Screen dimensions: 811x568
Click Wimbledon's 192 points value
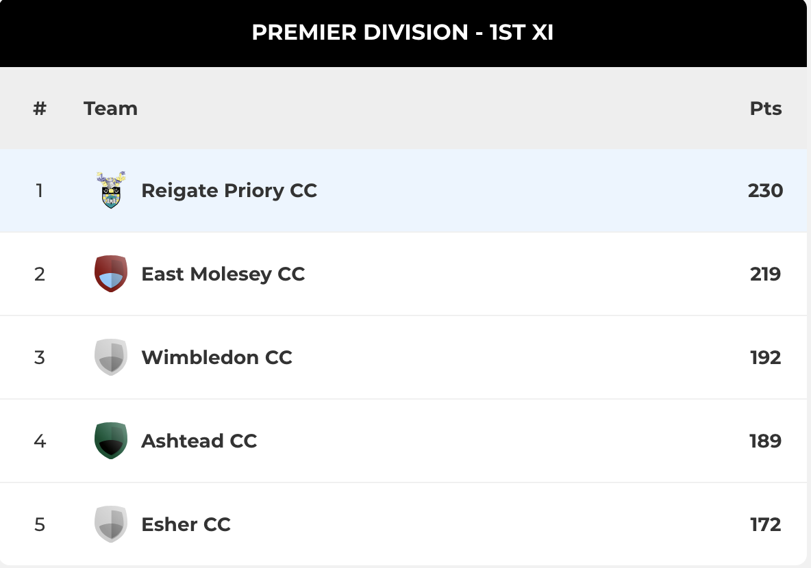point(766,357)
